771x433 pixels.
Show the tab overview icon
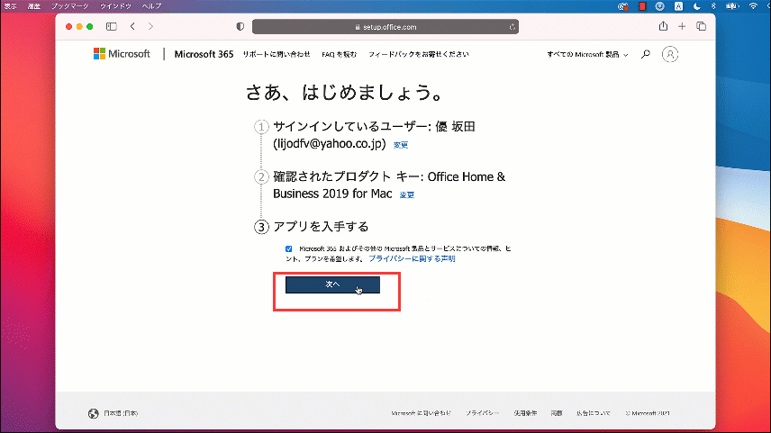coord(701,27)
